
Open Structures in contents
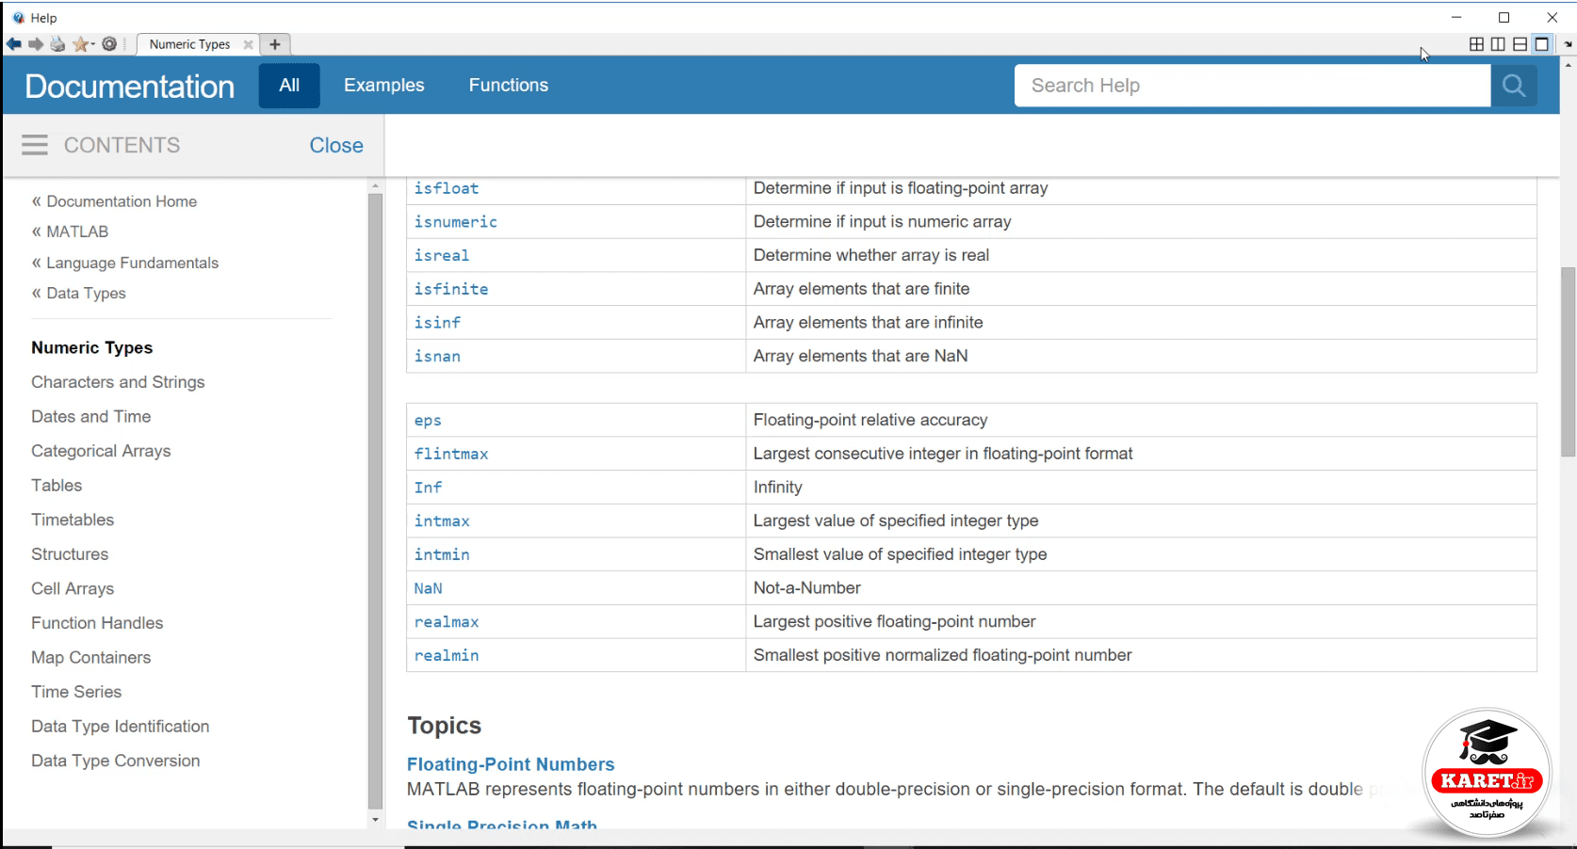70,554
